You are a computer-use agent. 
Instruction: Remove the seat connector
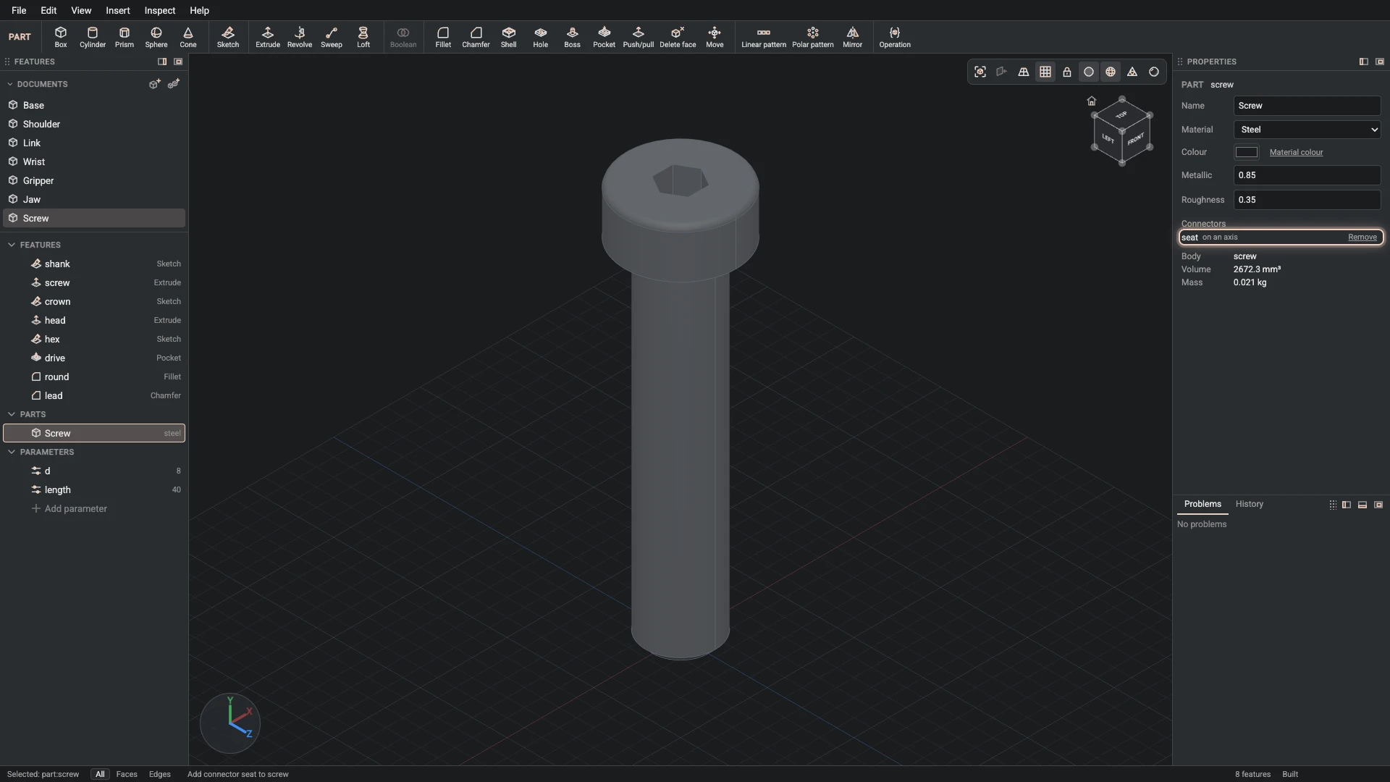pyautogui.click(x=1362, y=237)
